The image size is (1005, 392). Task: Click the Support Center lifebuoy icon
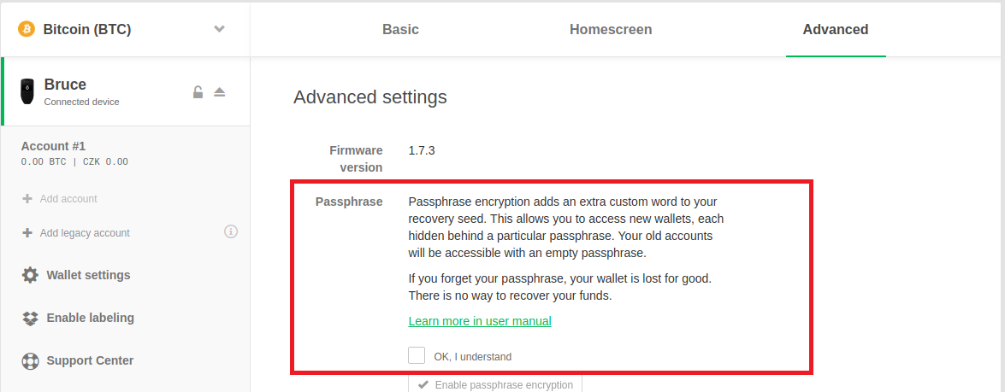pos(30,360)
